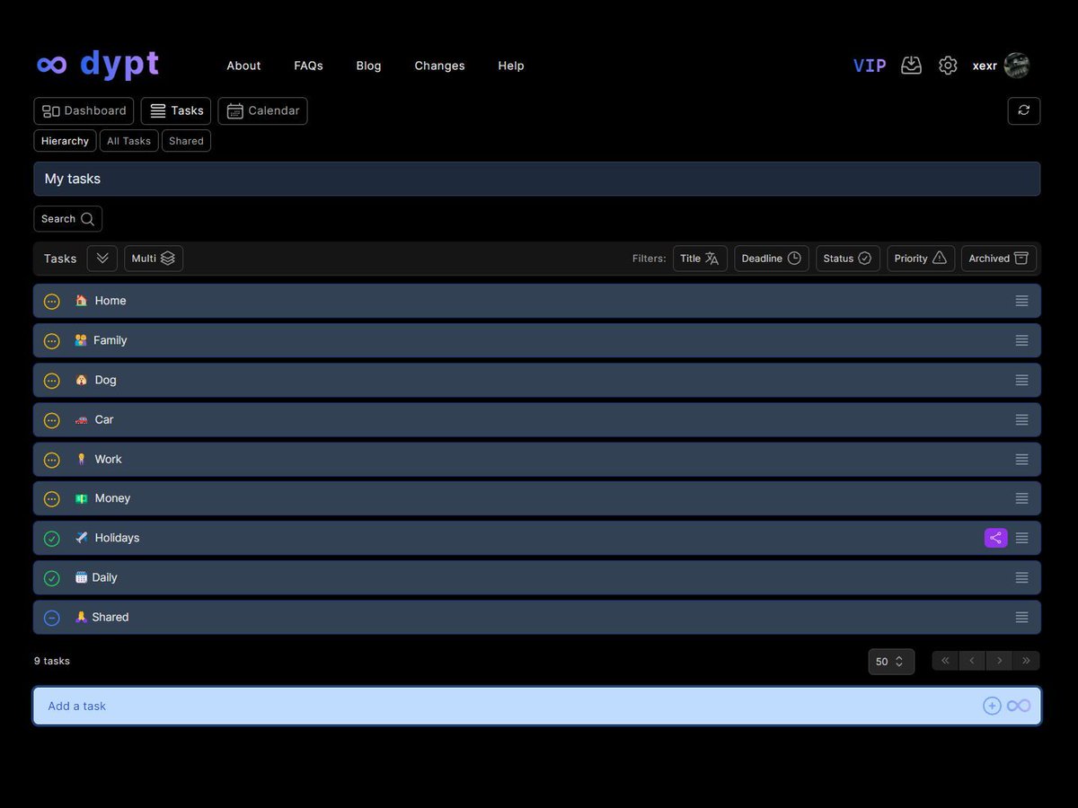Filter tasks by Title
1078x808 pixels.
click(x=700, y=259)
